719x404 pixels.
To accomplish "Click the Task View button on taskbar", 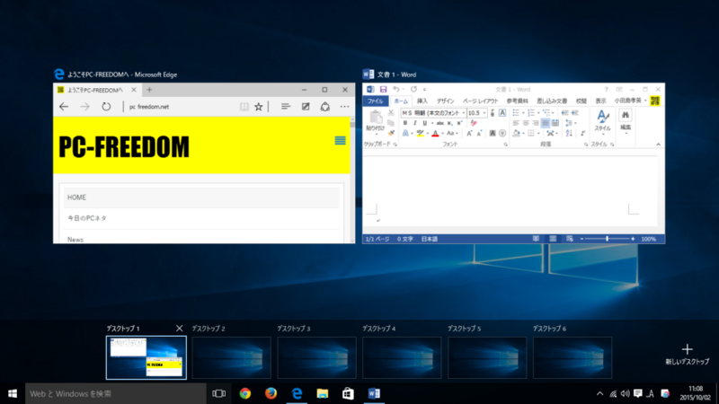I will [219, 393].
